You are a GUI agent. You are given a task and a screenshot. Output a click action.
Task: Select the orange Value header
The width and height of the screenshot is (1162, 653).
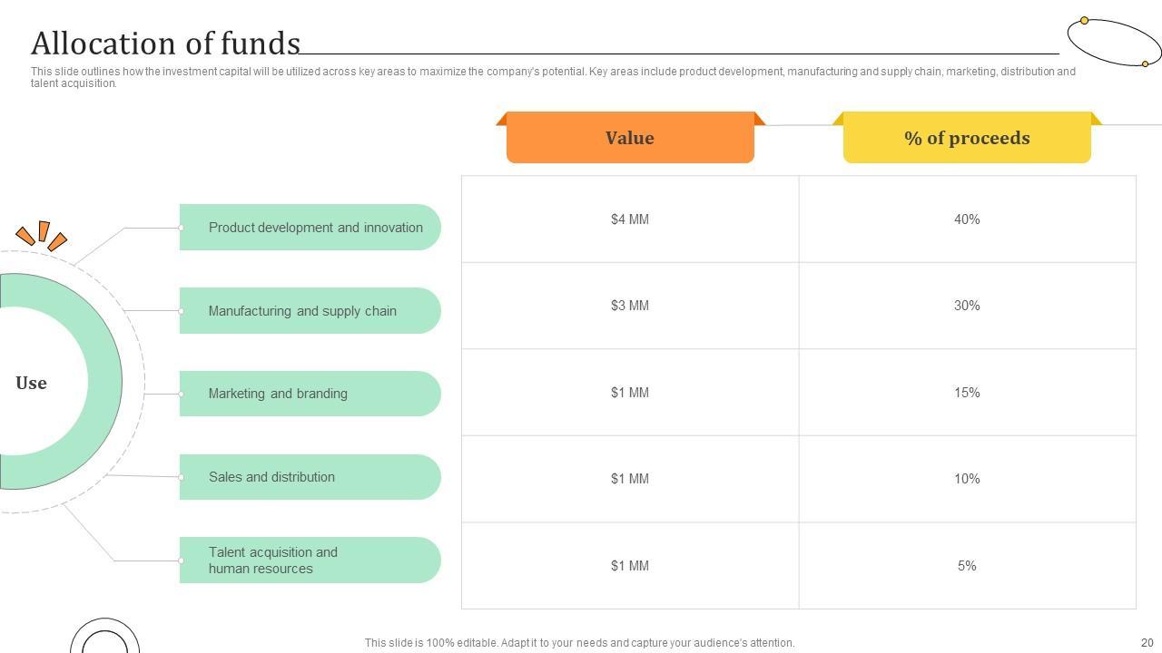[630, 138]
